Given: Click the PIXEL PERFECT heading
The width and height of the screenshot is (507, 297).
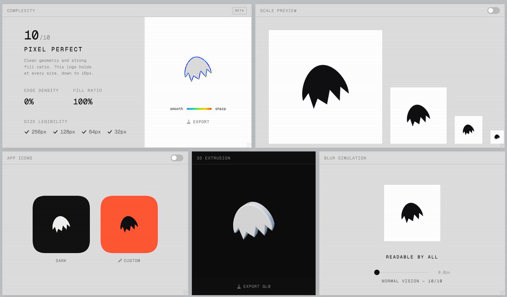Looking at the screenshot, I should (53, 49).
